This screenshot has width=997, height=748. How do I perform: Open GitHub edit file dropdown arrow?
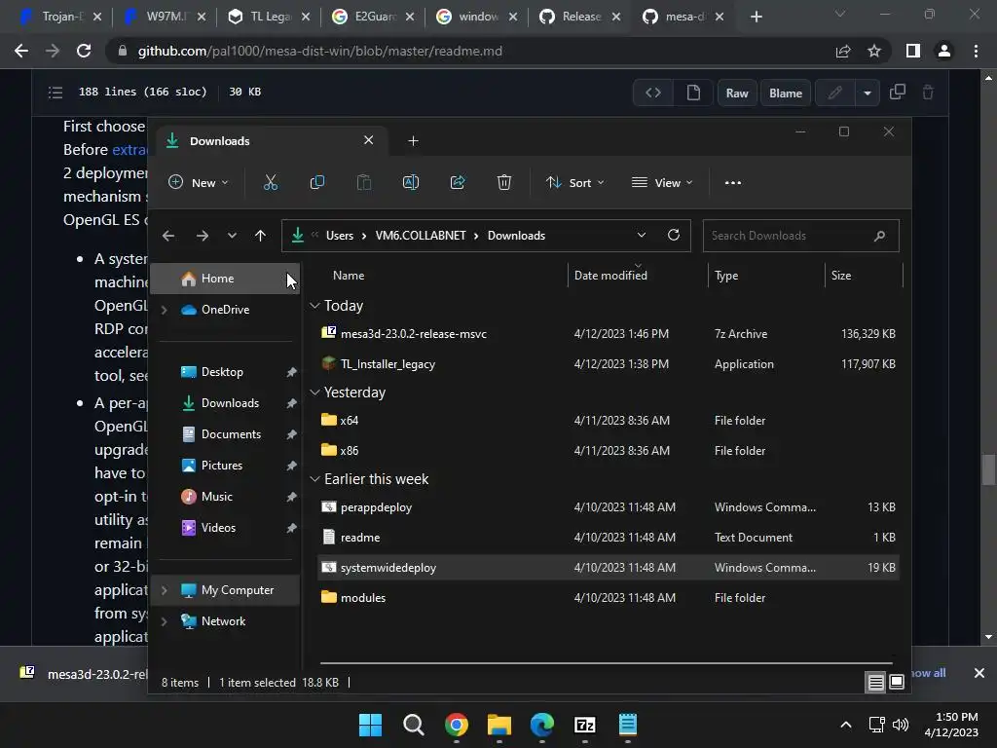(868, 93)
